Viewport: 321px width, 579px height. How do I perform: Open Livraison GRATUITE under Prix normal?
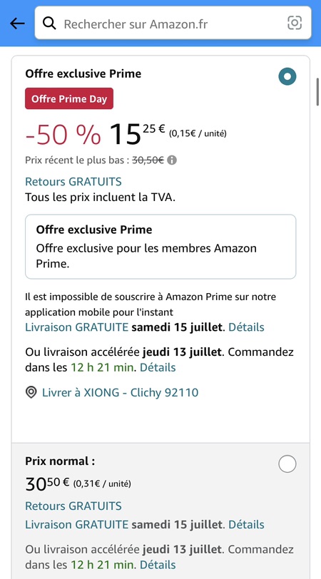click(77, 524)
